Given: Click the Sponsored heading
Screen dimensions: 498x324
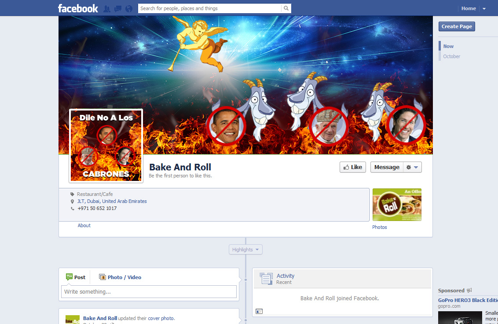Looking at the screenshot, I should click(x=451, y=291).
